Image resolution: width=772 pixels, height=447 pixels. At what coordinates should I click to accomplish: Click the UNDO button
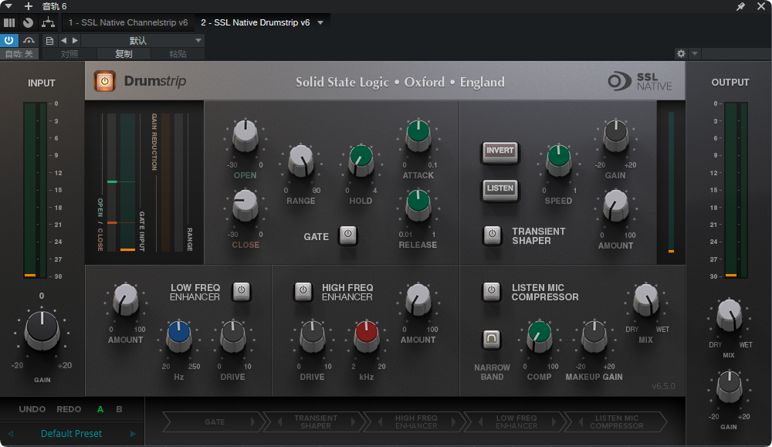click(32, 409)
